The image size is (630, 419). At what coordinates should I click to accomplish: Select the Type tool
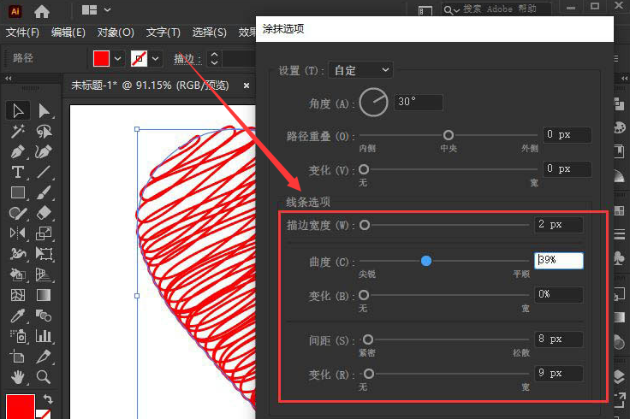(18, 172)
